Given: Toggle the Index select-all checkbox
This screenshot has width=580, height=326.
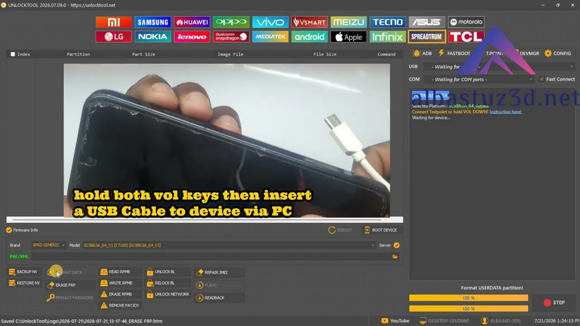Looking at the screenshot, I should [13, 54].
